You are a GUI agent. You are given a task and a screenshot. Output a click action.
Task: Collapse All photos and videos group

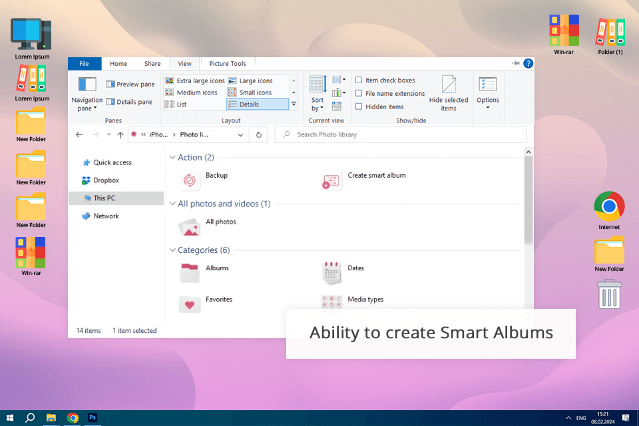[172, 204]
